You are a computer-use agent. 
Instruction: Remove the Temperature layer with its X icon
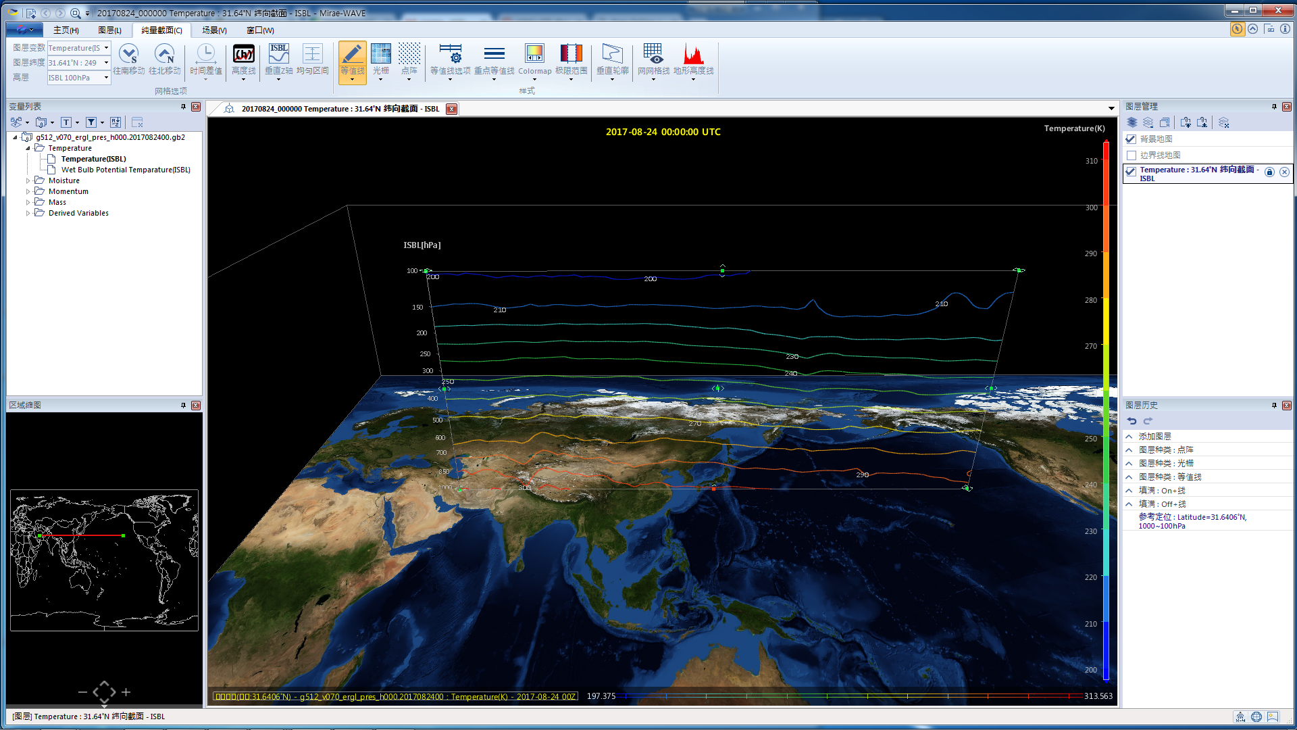pyautogui.click(x=1284, y=172)
